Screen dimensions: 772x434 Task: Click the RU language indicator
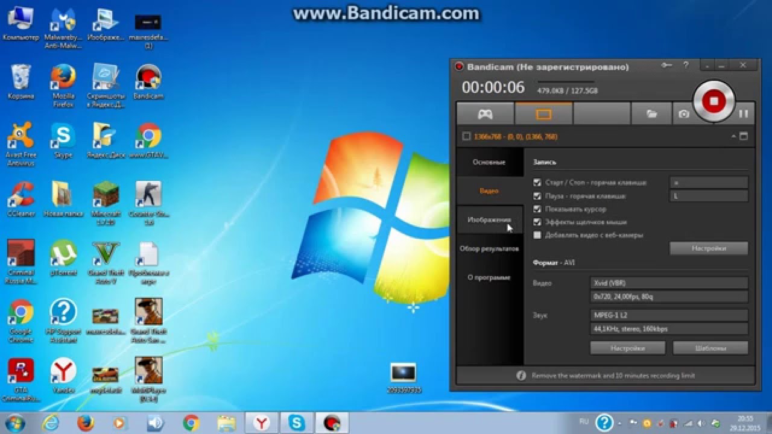point(584,422)
